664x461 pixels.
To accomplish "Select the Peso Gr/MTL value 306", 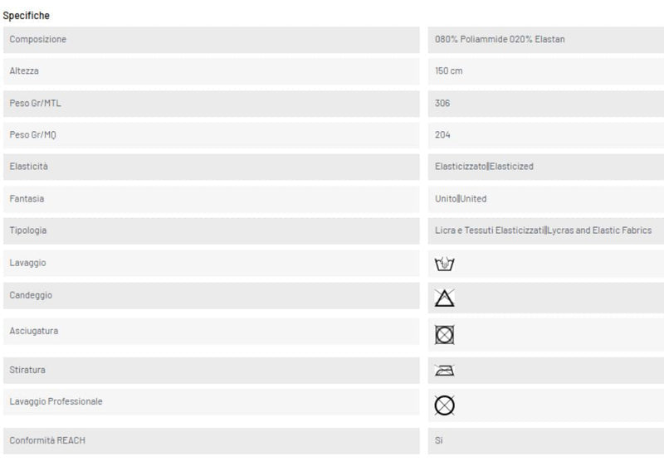I will coord(442,103).
